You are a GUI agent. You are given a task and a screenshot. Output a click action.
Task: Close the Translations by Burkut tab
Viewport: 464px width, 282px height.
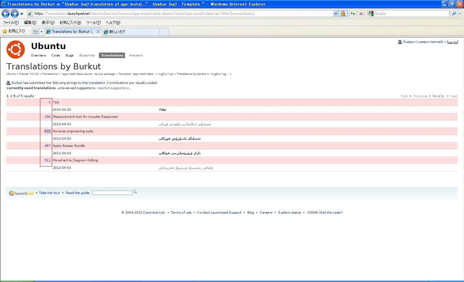[98, 32]
